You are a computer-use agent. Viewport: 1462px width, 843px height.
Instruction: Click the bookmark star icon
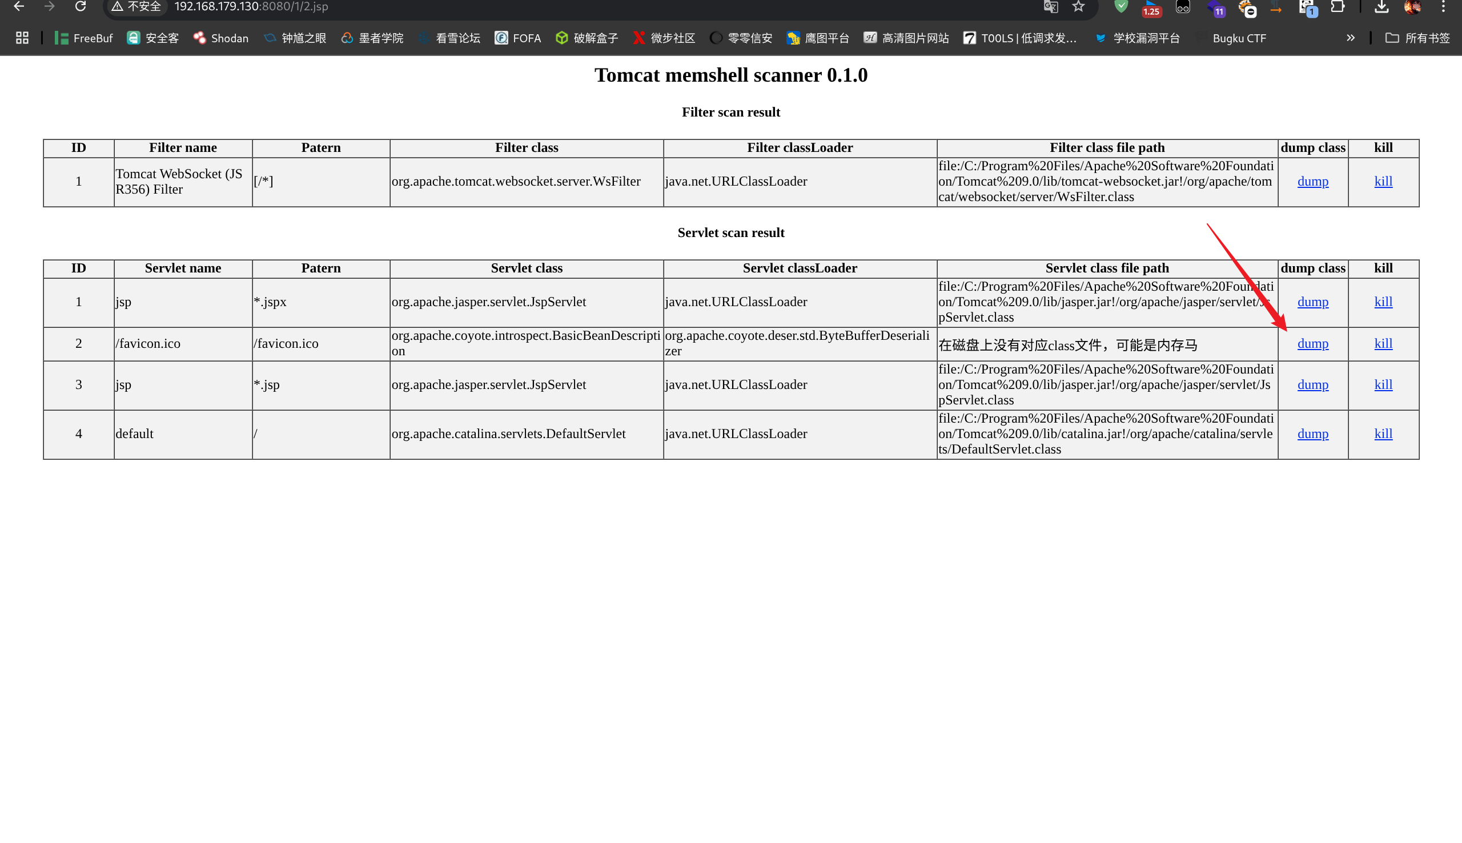click(1078, 6)
